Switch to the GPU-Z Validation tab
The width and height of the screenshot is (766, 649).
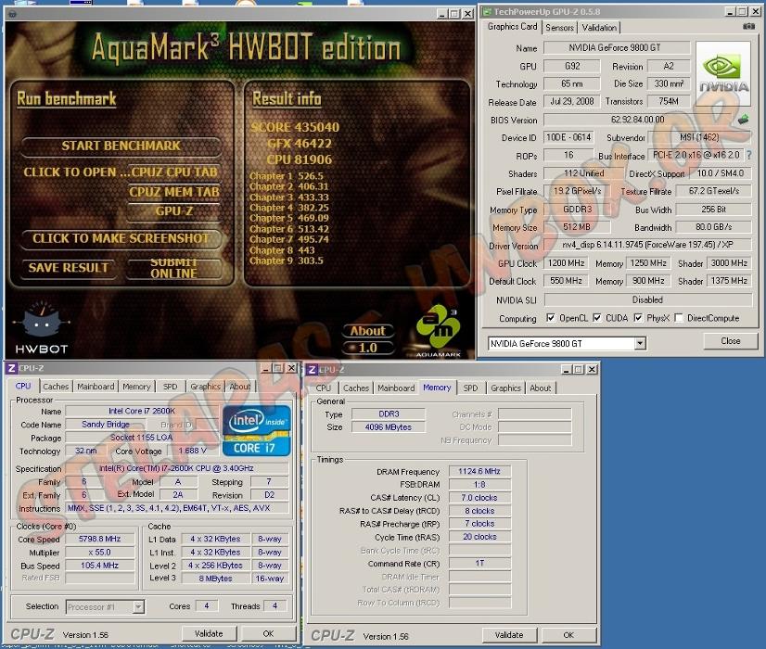click(x=599, y=28)
